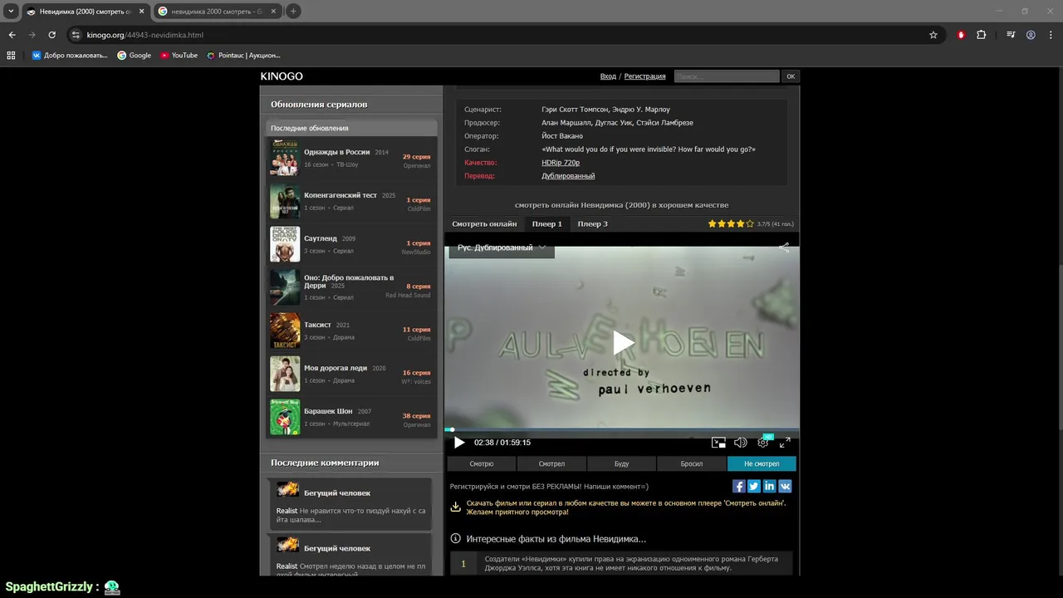Screen dimensions: 1063x598
Task: Click the Вход login link
Action: 608,76
